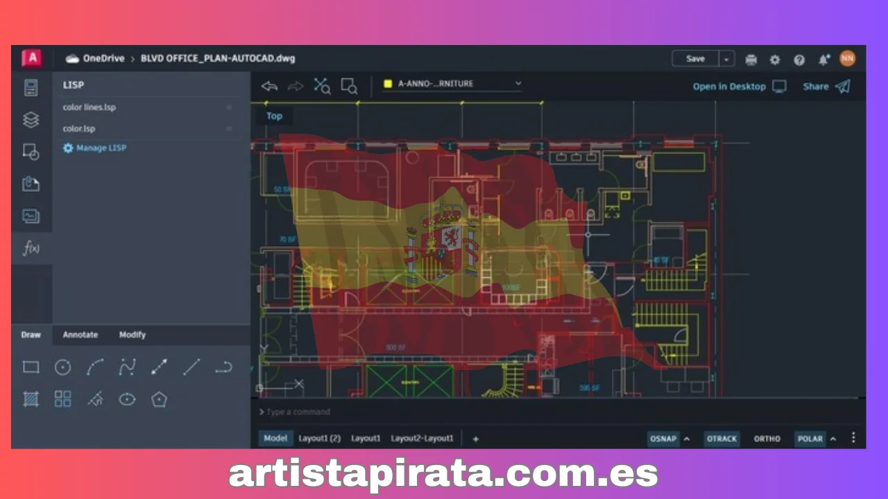Click the Manage LISP link
This screenshot has width=888, height=499.
pyautogui.click(x=101, y=148)
